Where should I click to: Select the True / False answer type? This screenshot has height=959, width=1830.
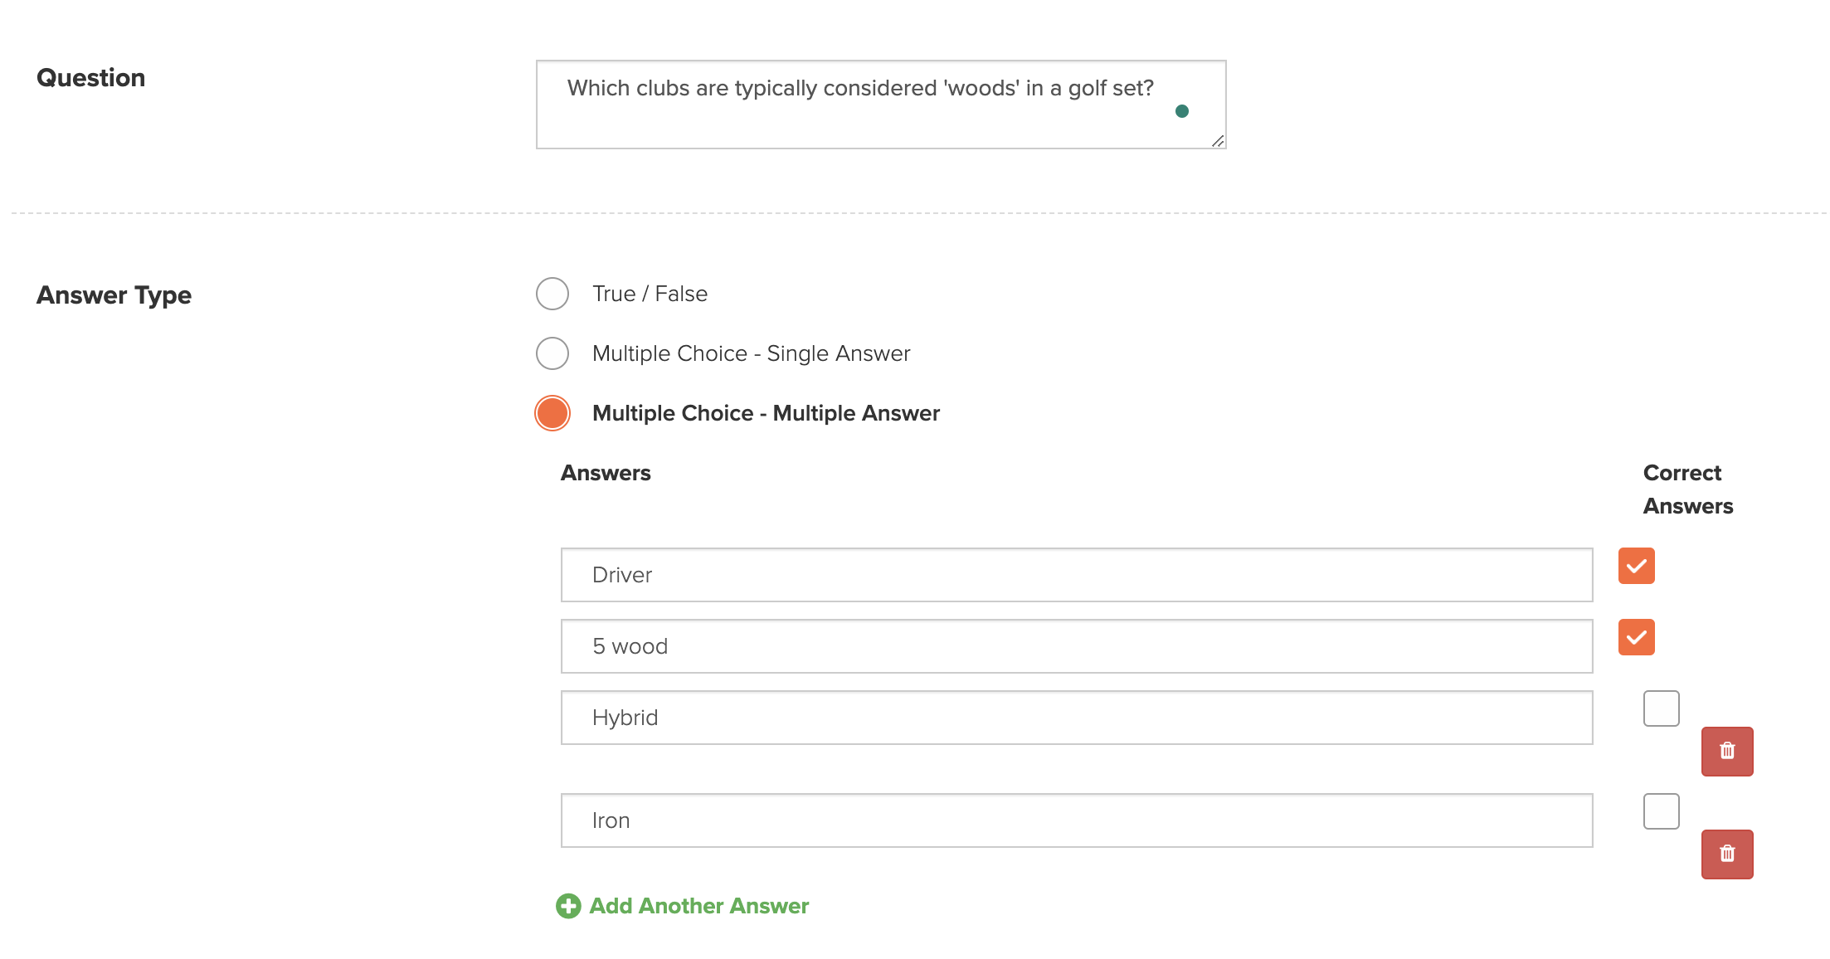pos(552,294)
